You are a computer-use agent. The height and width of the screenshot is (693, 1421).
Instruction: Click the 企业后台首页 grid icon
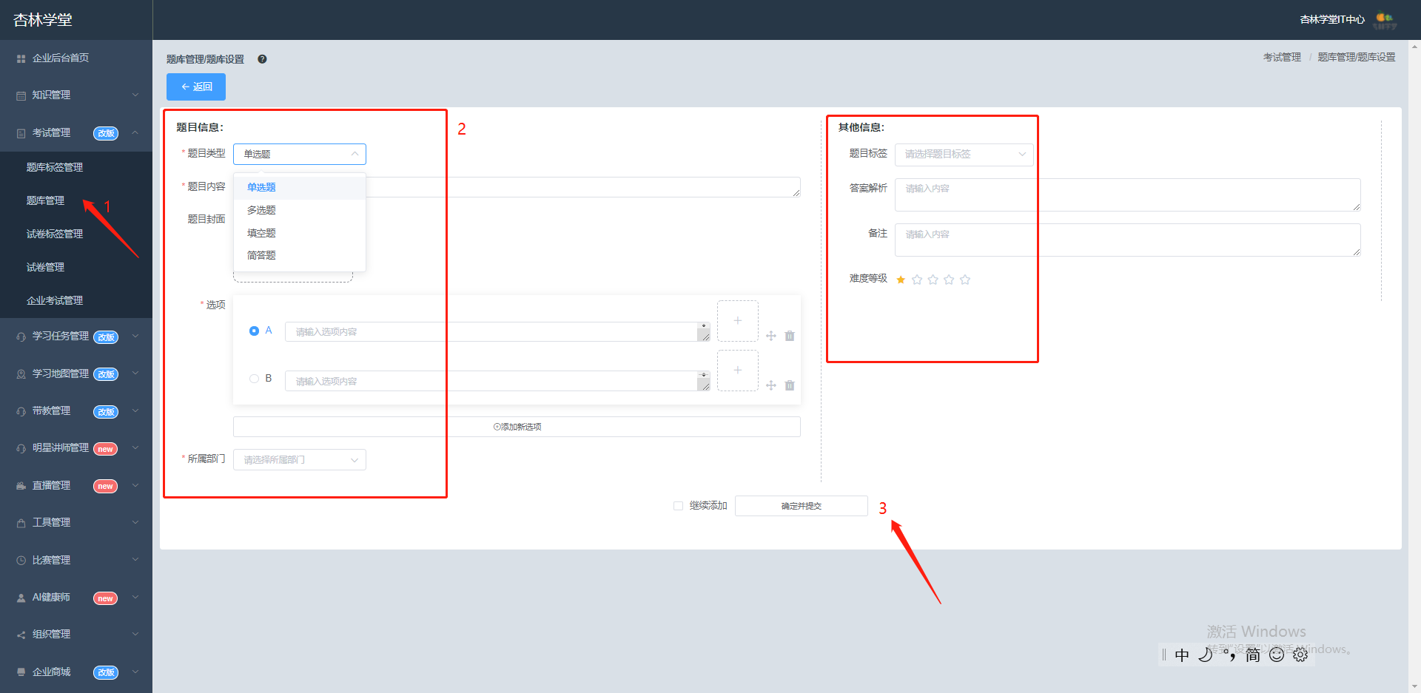[x=21, y=58]
